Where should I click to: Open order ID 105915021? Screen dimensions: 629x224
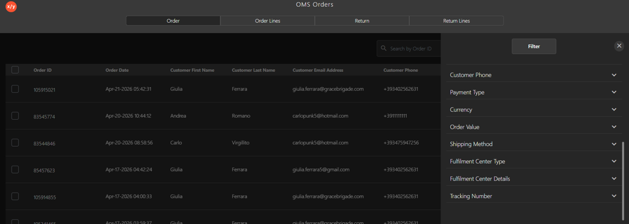click(x=44, y=90)
